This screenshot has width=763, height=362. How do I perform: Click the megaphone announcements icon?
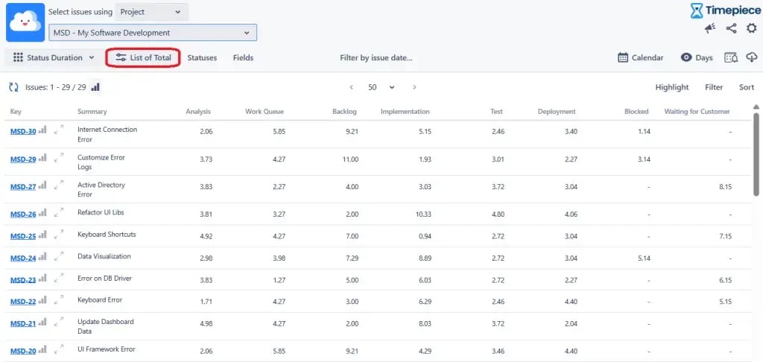(709, 28)
